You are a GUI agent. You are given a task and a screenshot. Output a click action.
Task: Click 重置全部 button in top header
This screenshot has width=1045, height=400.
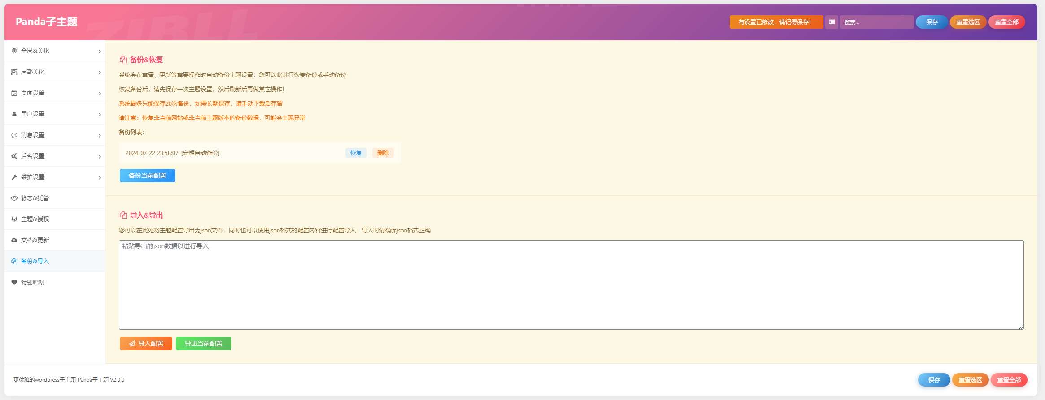click(1006, 22)
